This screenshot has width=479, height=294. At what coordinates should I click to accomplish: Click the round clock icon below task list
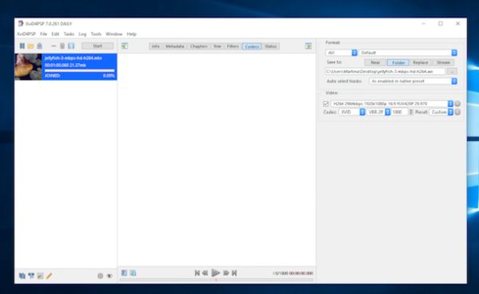pos(101,276)
